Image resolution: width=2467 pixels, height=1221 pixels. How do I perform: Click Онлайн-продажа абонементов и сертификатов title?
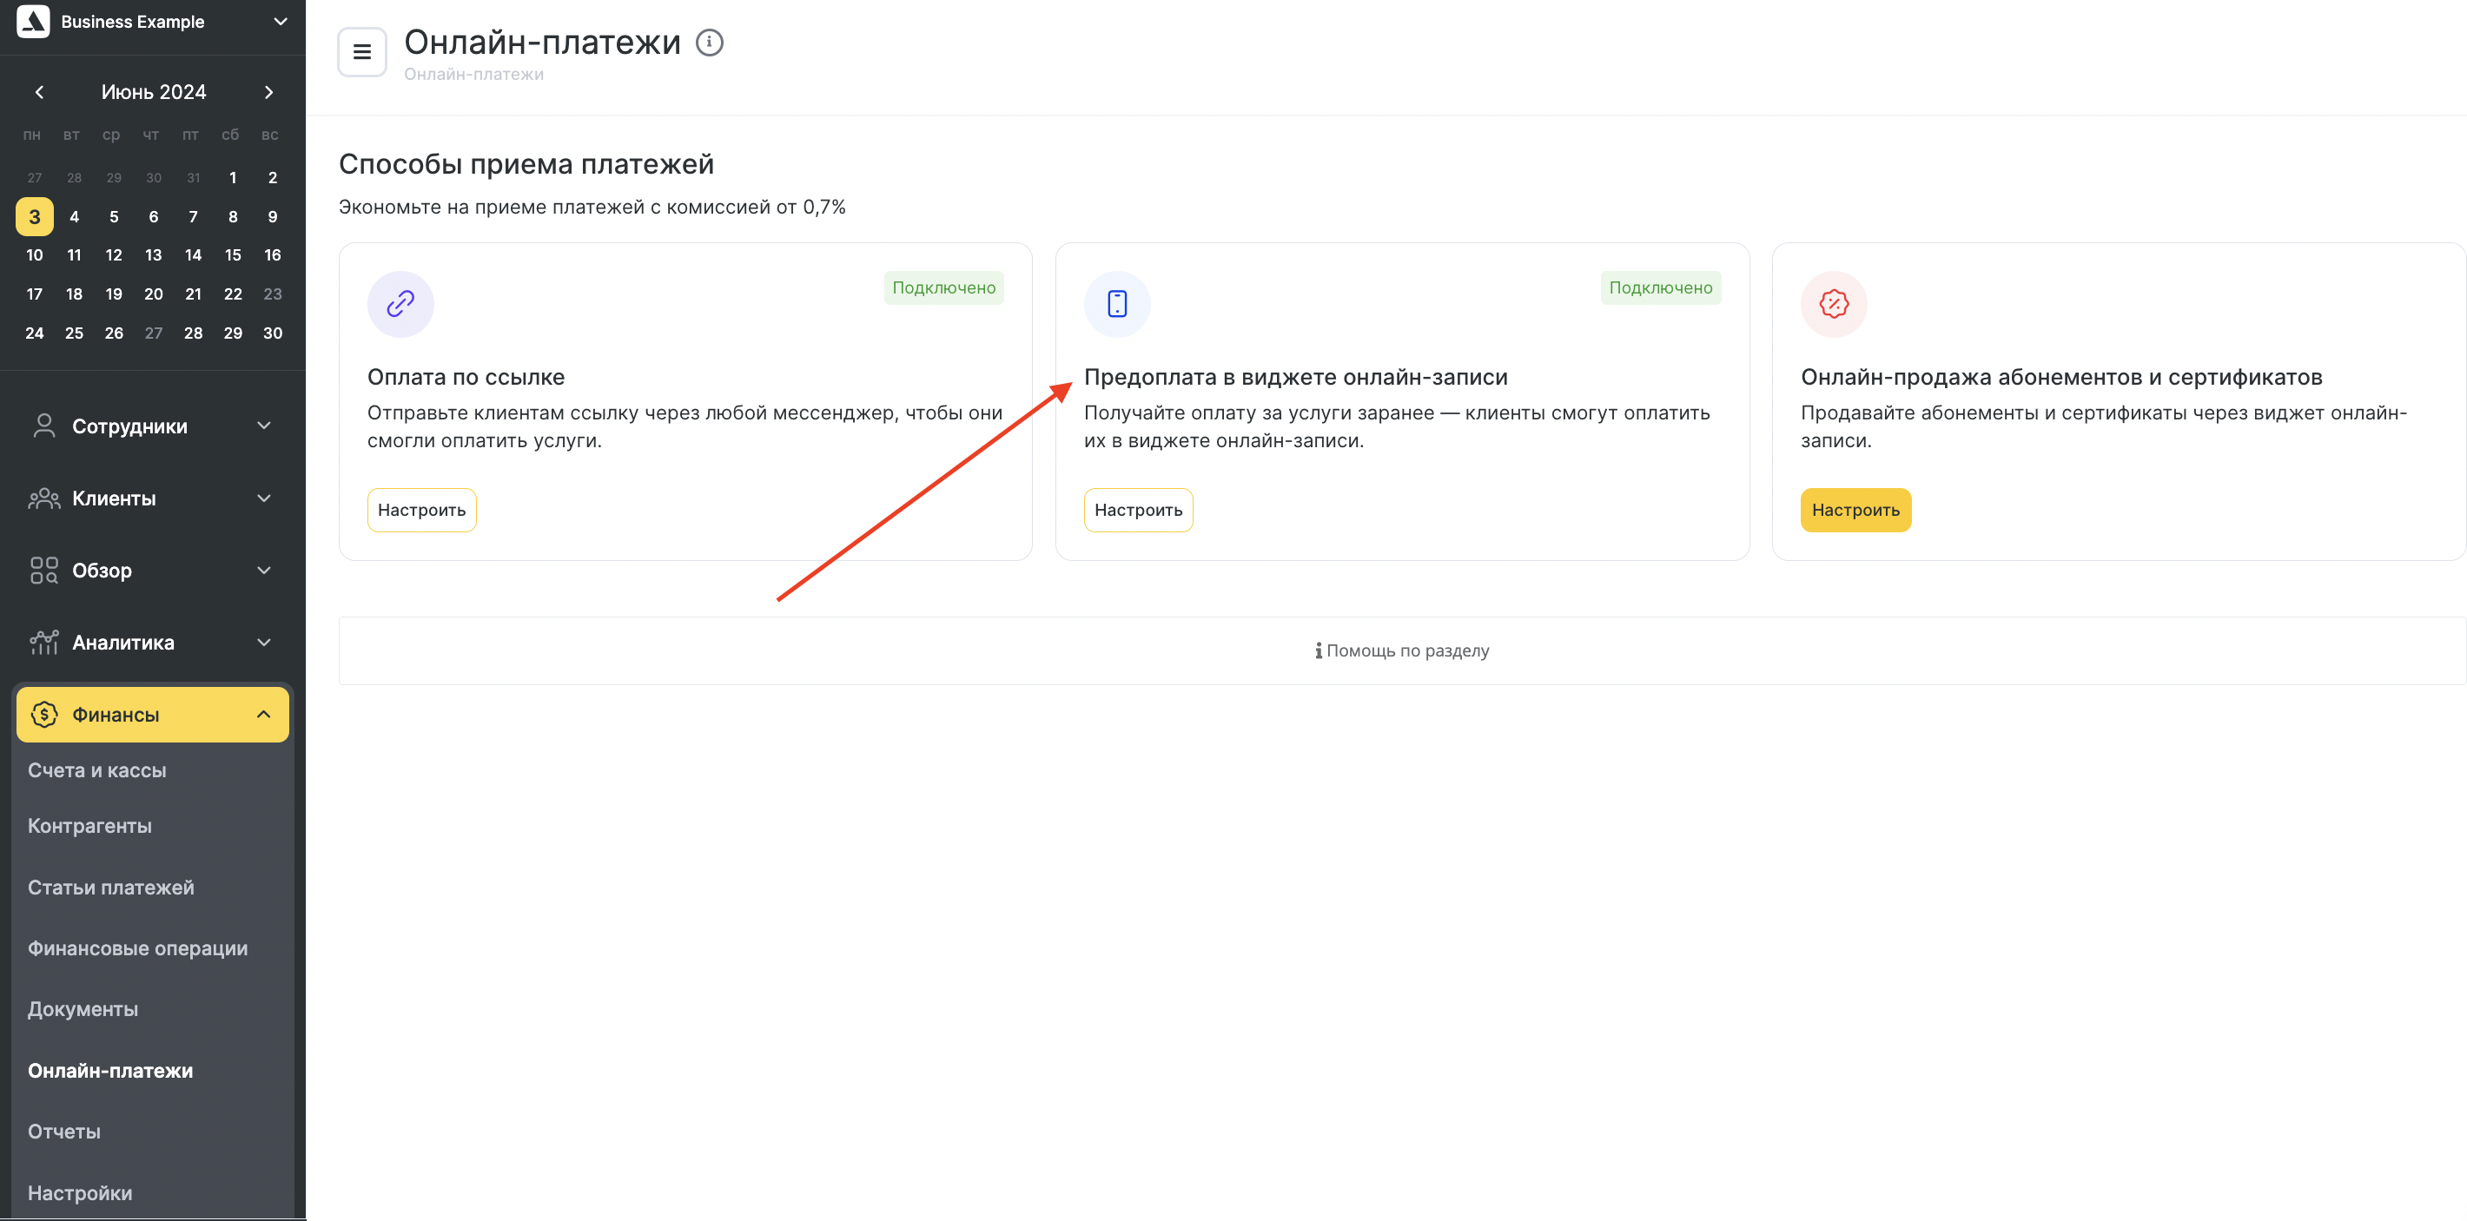tap(2061, 376)
